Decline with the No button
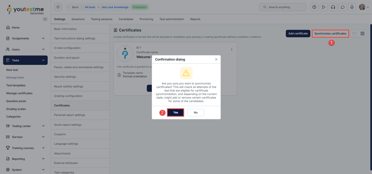This screenshot has width=372, height=174. [196, 112]
